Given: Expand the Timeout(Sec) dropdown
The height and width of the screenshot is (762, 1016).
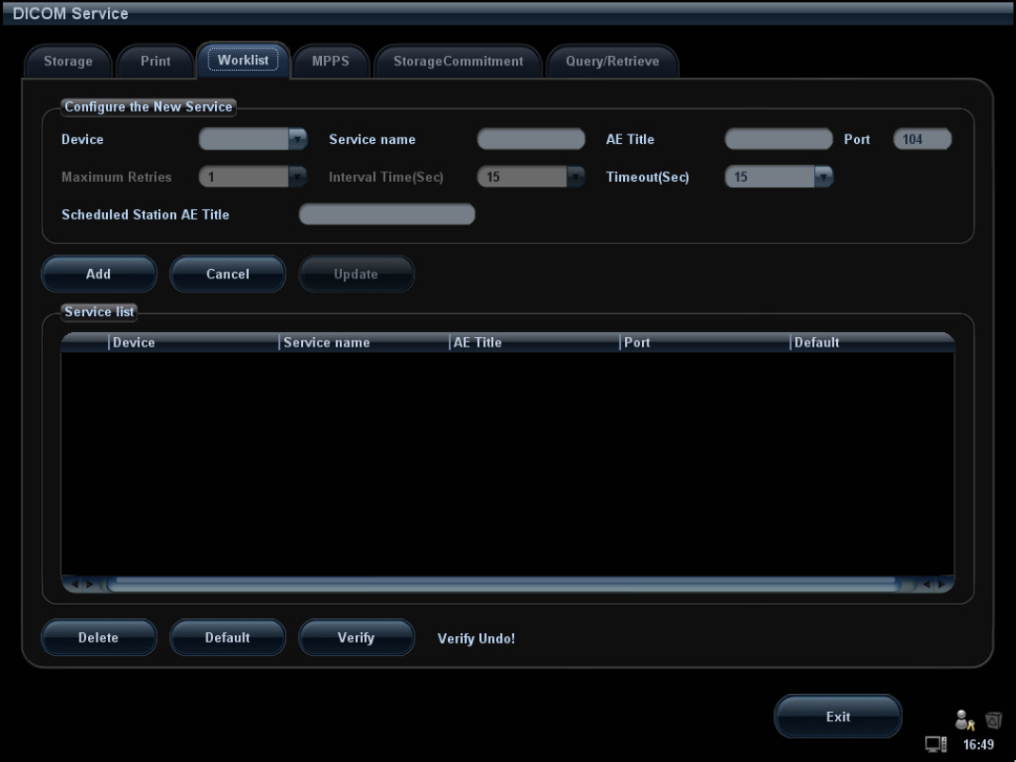Looking at the screenshot, I should pyautogui.click(x=821, y=176).
